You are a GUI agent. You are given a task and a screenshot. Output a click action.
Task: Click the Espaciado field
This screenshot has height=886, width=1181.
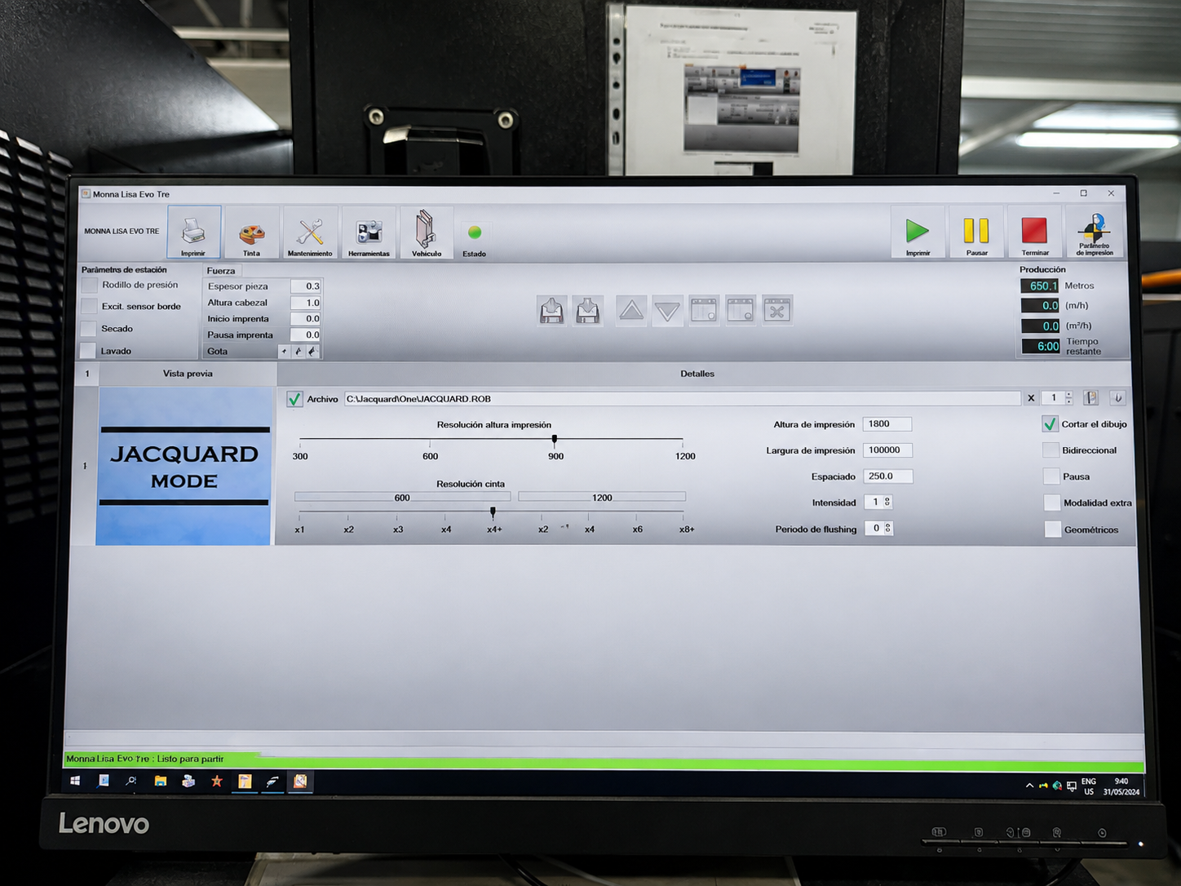click(x=888, y=476)
